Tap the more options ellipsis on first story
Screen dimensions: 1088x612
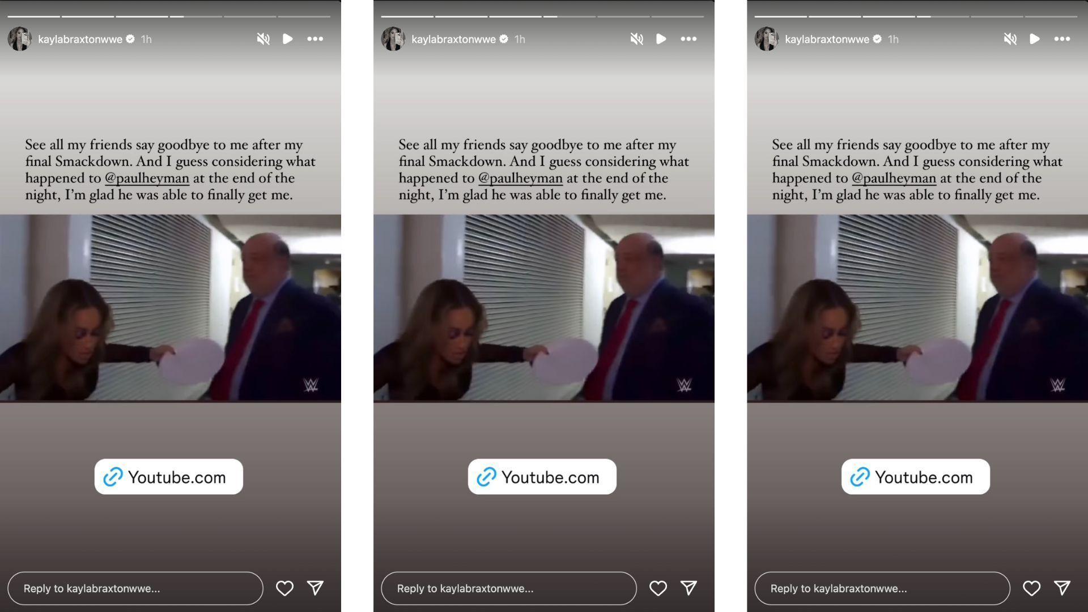point(314,39)
